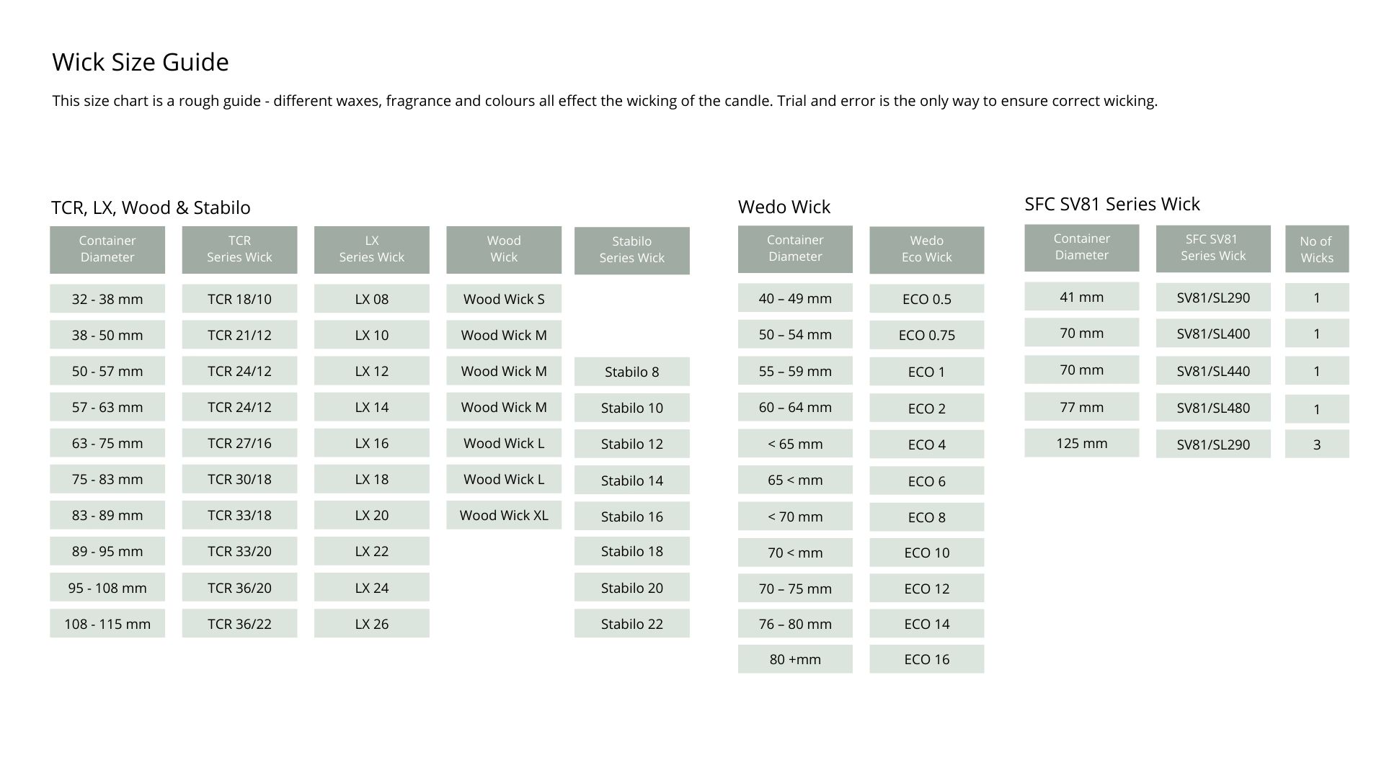Select the 108 - 115 mm diameter cell
The image size is (1384, 778).
pos(107,624)
